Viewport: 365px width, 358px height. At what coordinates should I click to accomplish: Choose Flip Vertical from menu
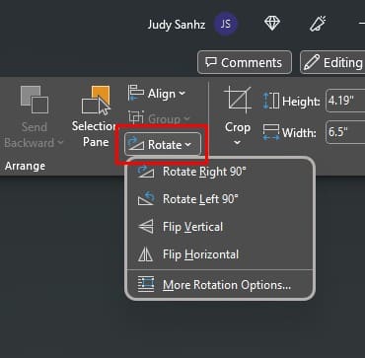[219, 227]
